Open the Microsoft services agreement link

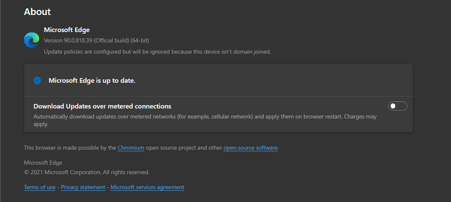(147, 187)
